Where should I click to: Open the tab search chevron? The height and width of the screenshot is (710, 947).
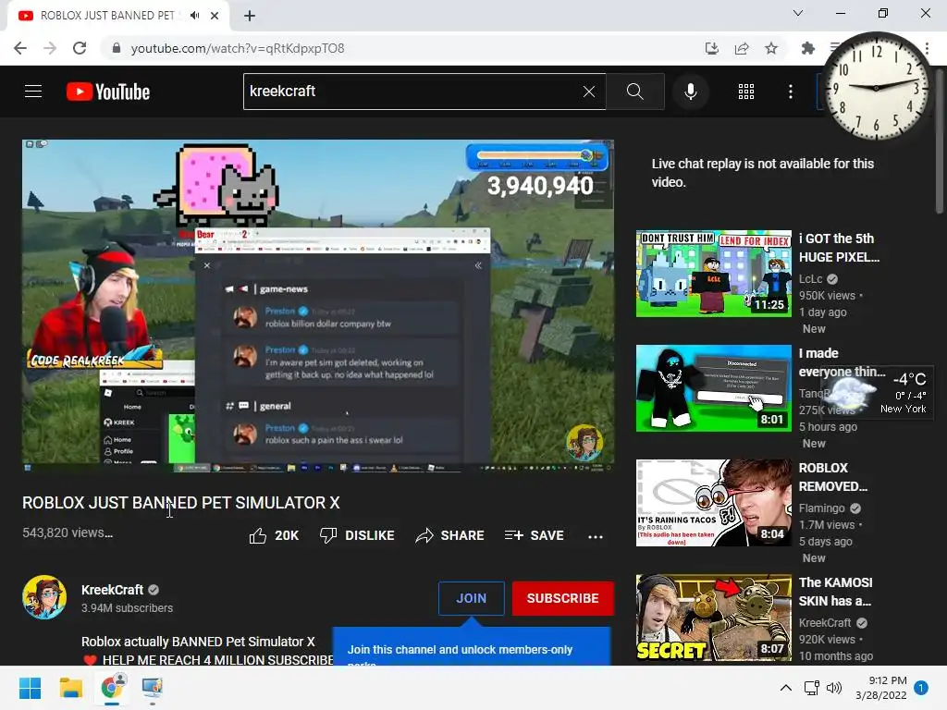798,13
